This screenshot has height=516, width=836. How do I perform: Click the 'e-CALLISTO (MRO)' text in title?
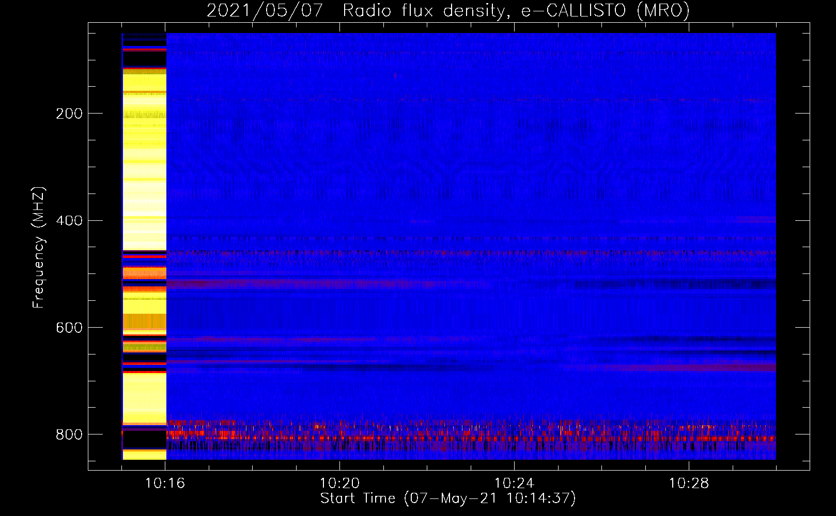[605, 10]
